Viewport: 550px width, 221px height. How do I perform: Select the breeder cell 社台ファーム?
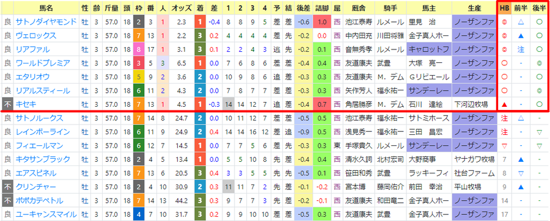tap(474, 173)
